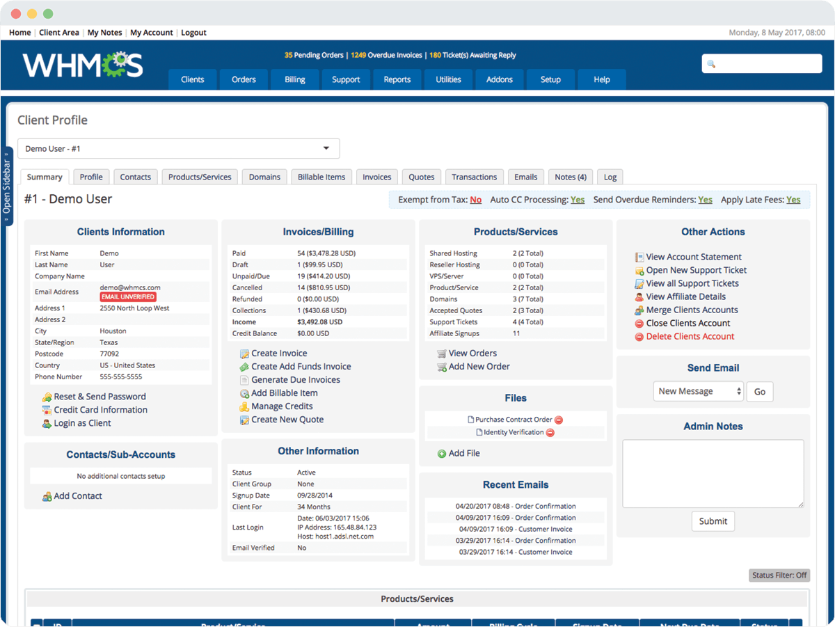Open the Notes (4) tab
Viewport: 835px width, 627px height.
[x=571, y=177]
